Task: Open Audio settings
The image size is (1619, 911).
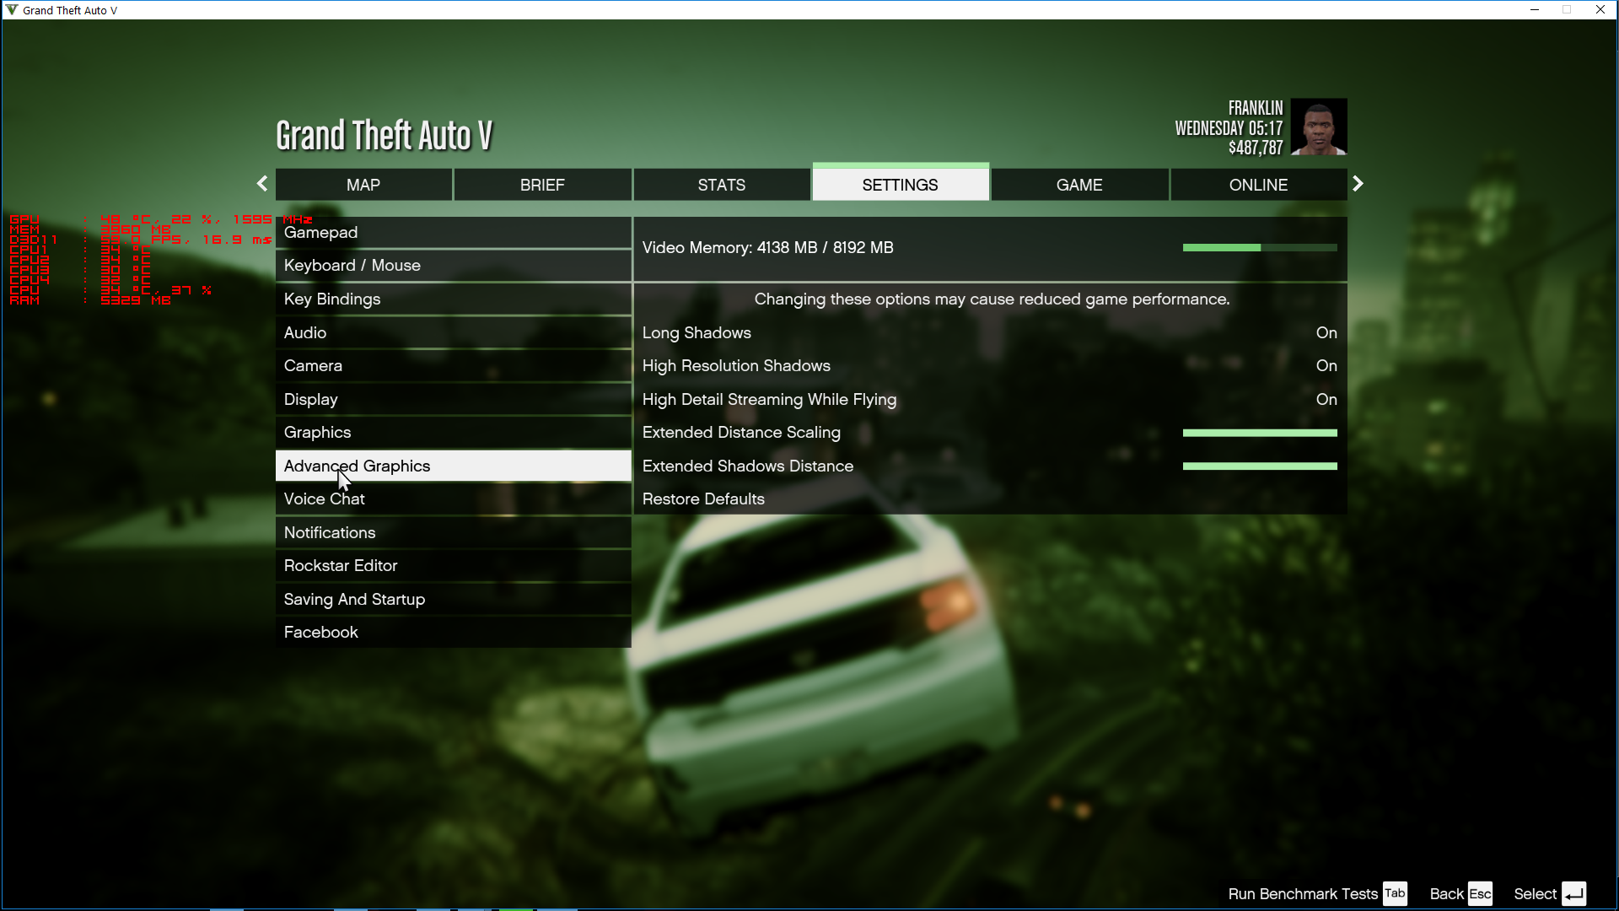Action: click(x=454, y=332)
